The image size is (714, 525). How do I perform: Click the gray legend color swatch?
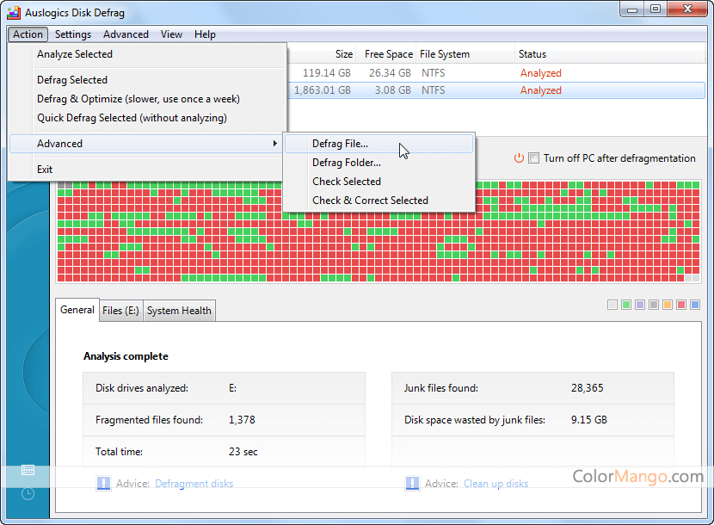point(654,305)
